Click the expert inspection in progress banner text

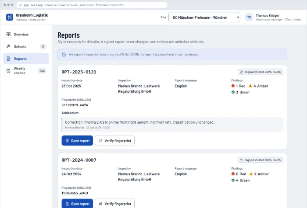coord(134,55)
